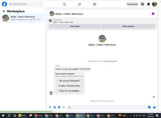This screenshot has width=161, height=118.
Task: Click the Search Facebook field
Action: coord(26,4)
